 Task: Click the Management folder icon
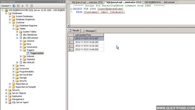coord(10,99)
